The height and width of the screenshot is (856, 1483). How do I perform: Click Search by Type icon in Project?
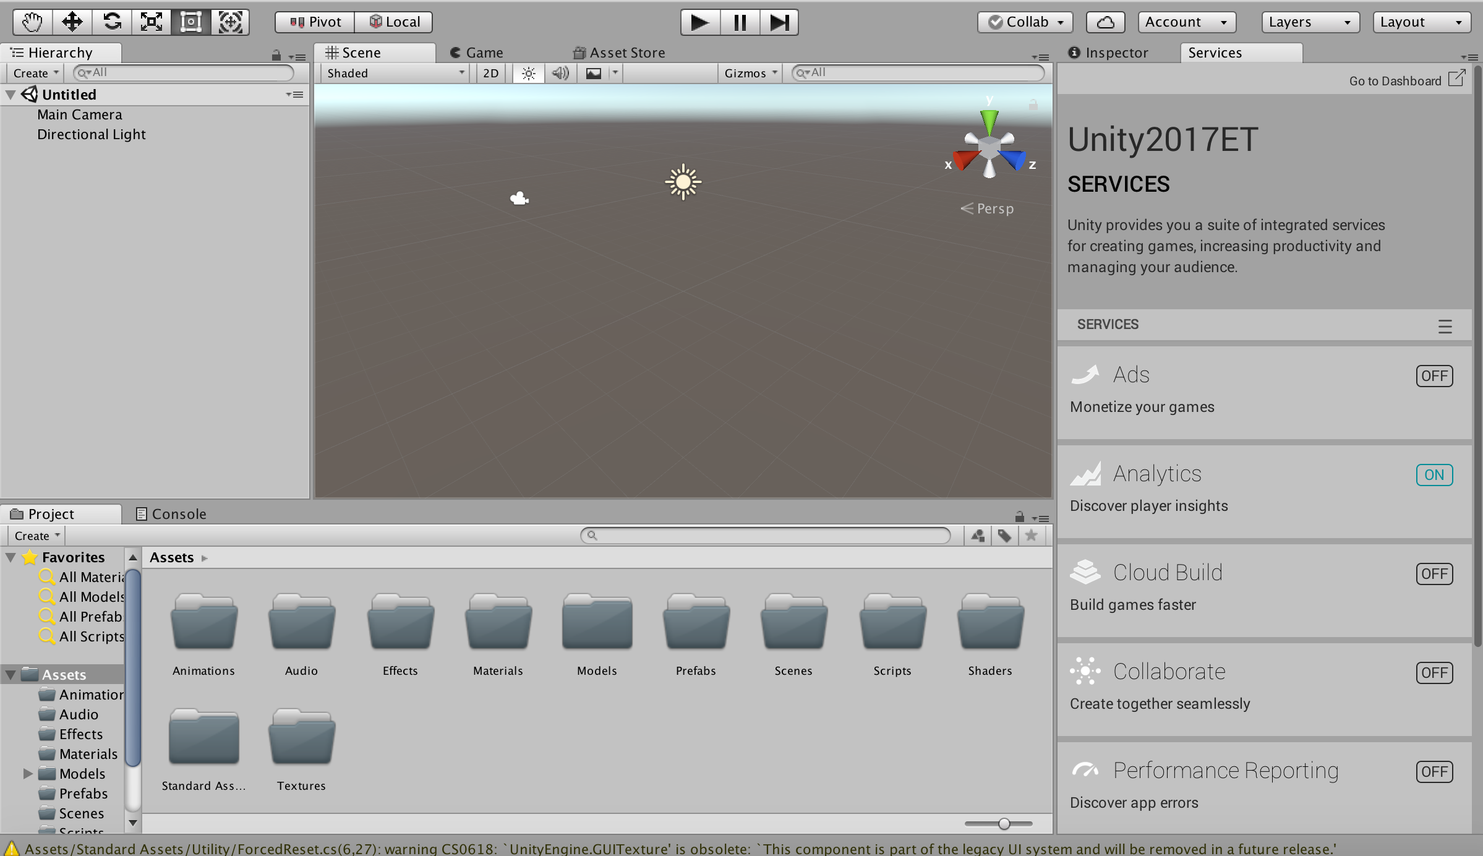978,536
